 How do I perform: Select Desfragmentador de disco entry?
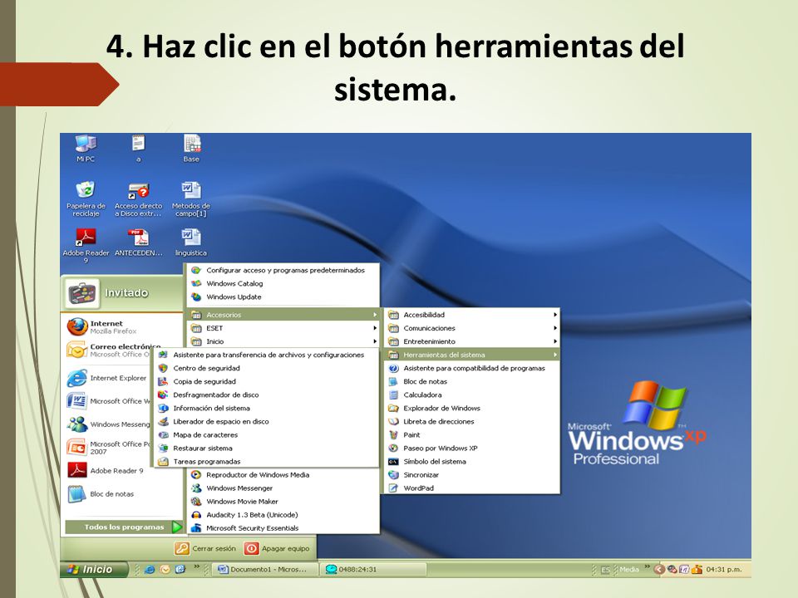(x=266, y=395)
